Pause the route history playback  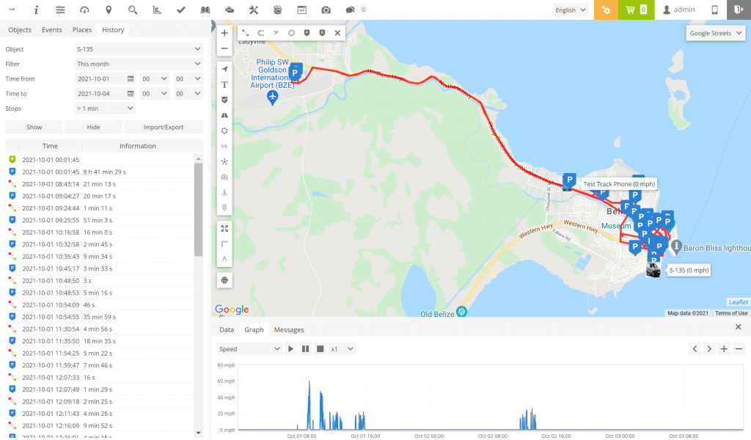(x=305, y=349)
